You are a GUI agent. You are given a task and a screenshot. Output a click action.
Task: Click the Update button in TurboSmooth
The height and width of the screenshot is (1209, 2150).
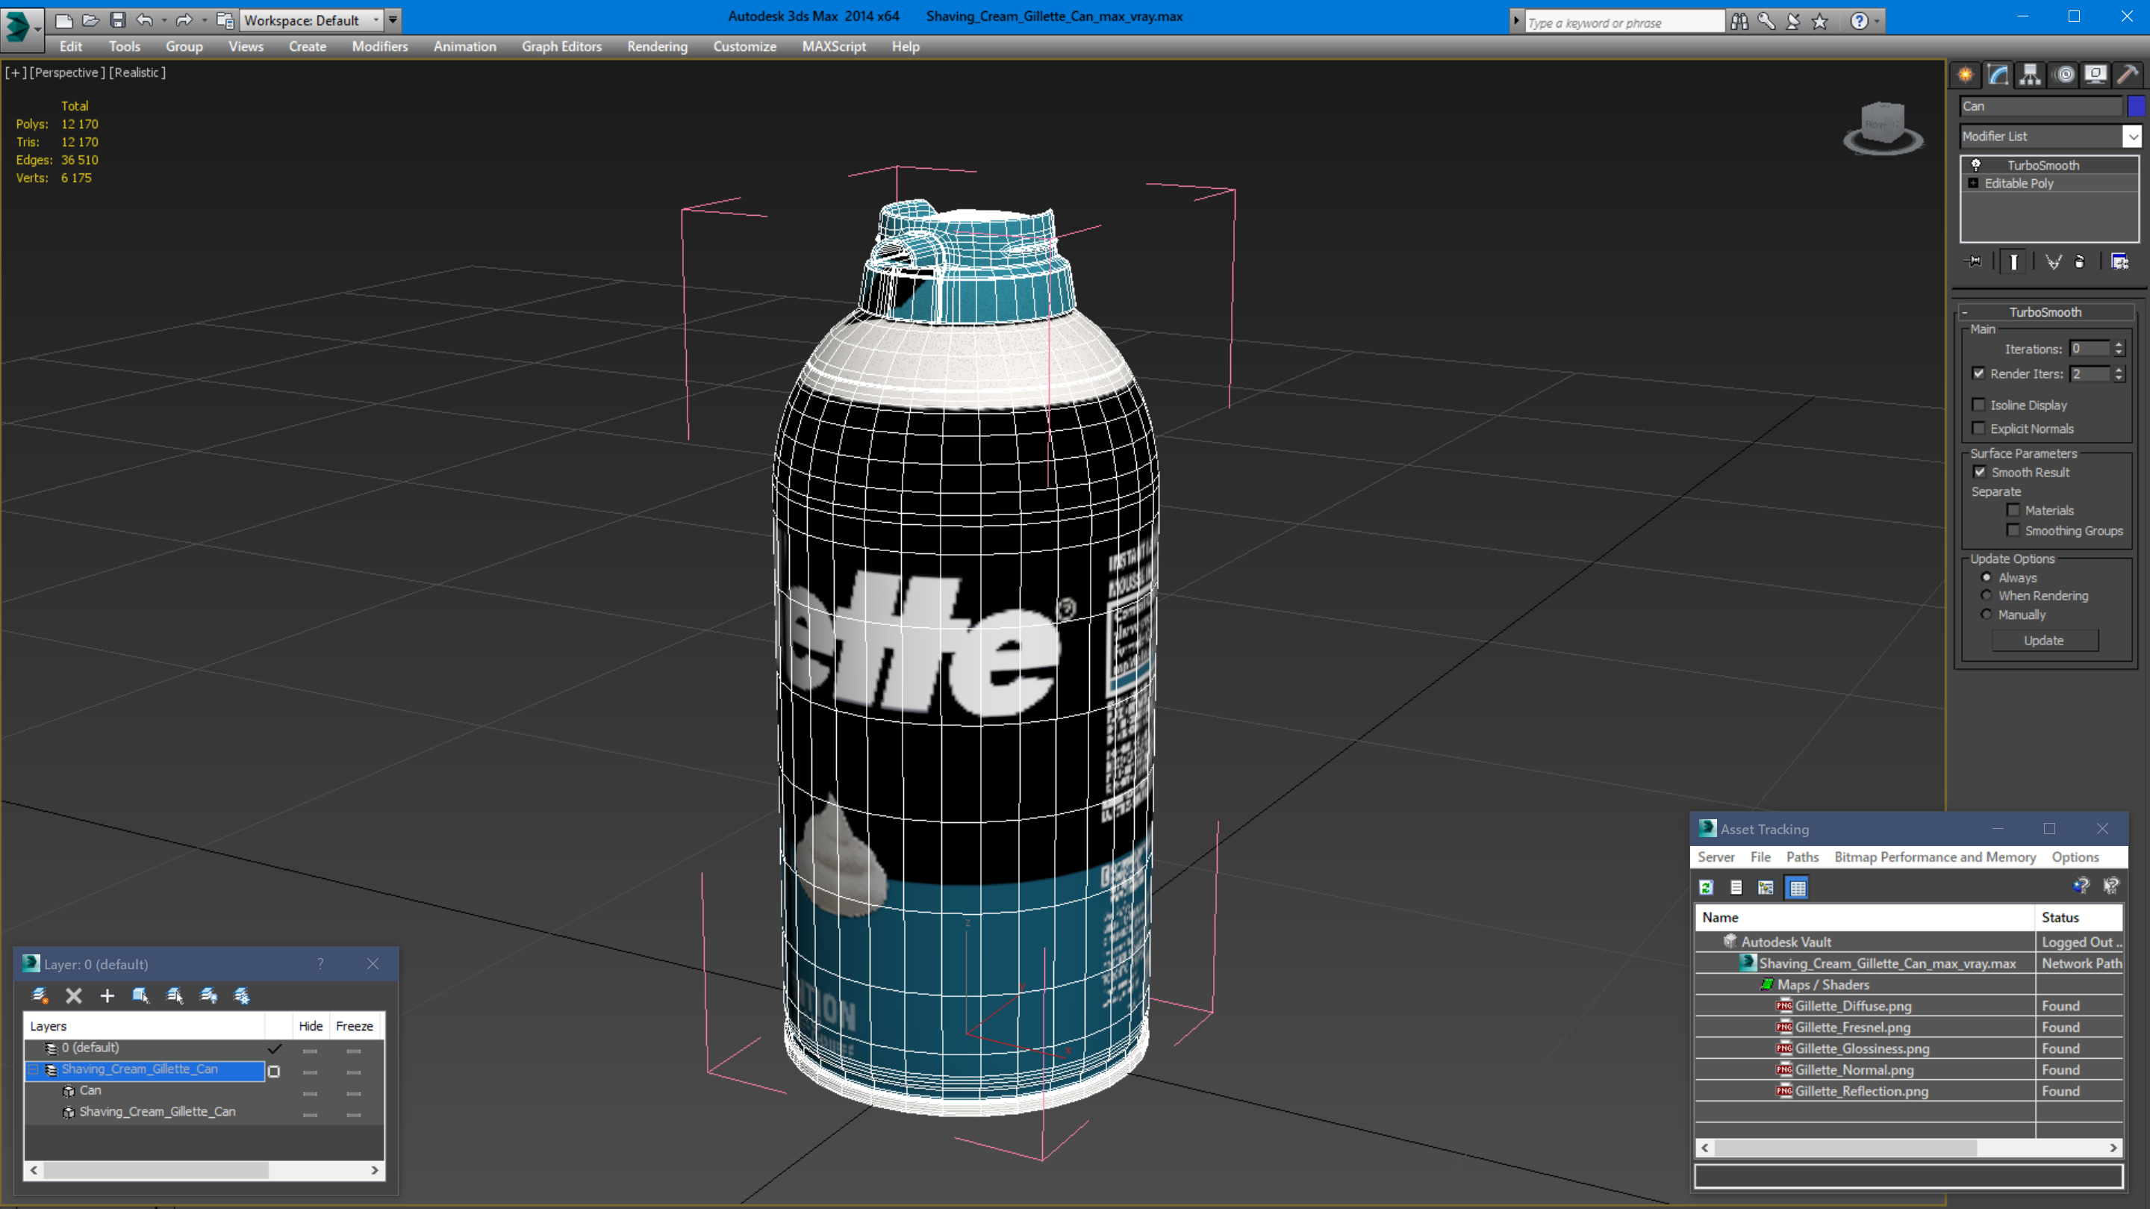point(2043,641)
